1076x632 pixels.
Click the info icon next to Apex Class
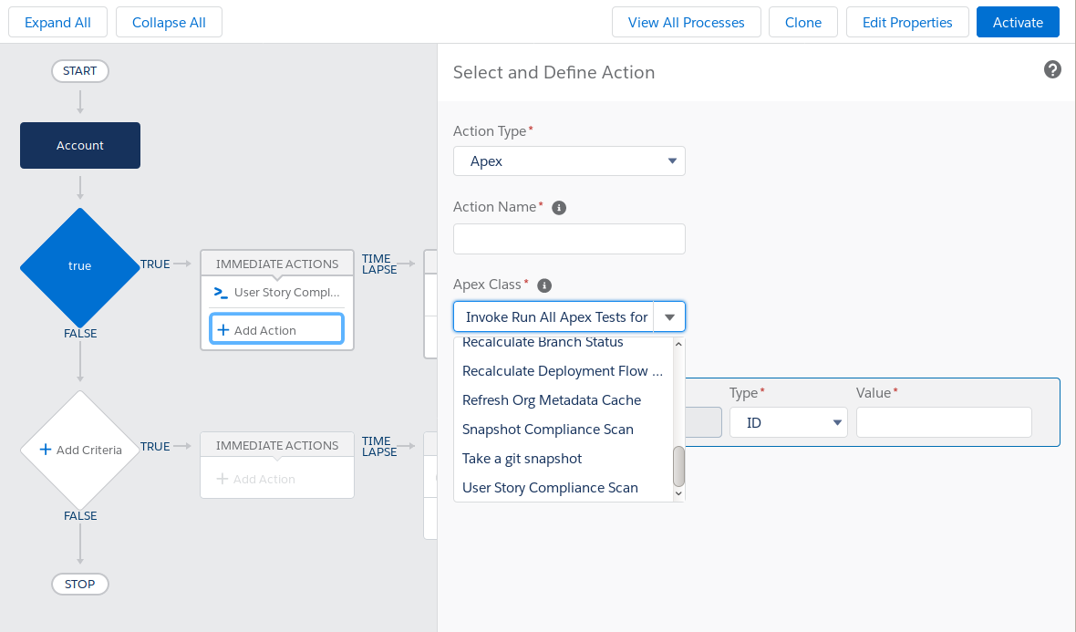pyautogui.click(x=544, y=285)
